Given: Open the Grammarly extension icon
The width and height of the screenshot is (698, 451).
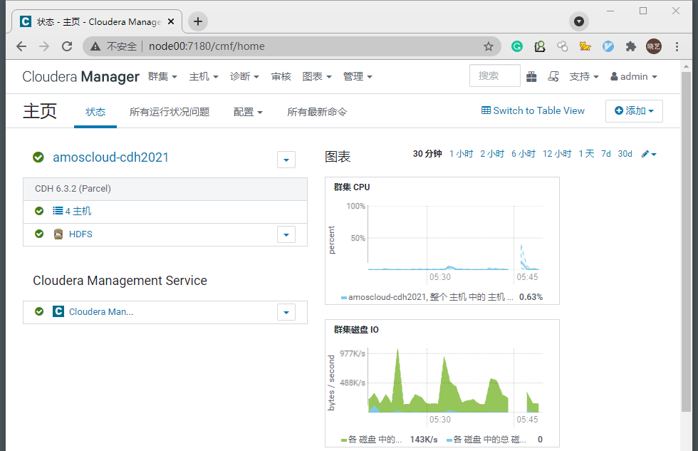Looking at the screenshot, I should coord(517,46).
